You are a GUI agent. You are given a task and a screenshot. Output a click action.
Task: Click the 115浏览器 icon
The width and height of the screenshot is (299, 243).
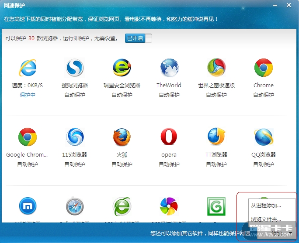(x=75, y=137)
